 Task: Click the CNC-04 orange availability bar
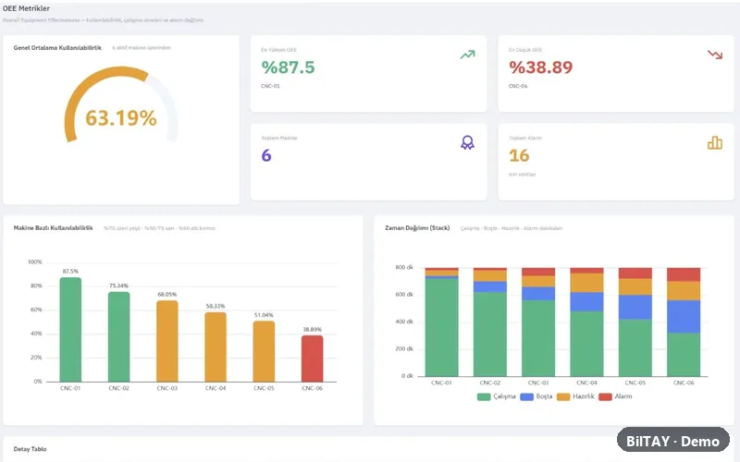(216, 347)
